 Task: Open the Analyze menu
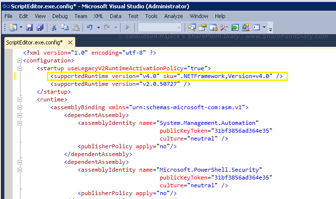pyautogui.click(x=173, y=16)
